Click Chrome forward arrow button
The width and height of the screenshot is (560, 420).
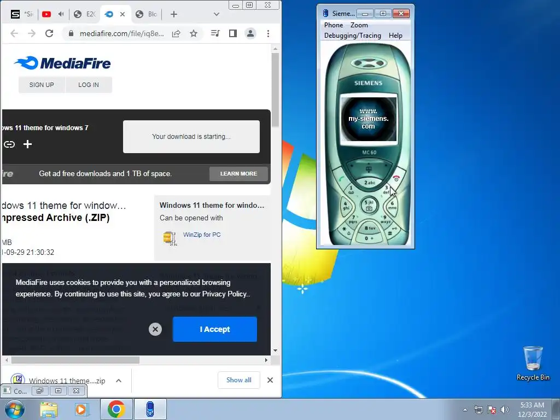(x=31, y=33)
